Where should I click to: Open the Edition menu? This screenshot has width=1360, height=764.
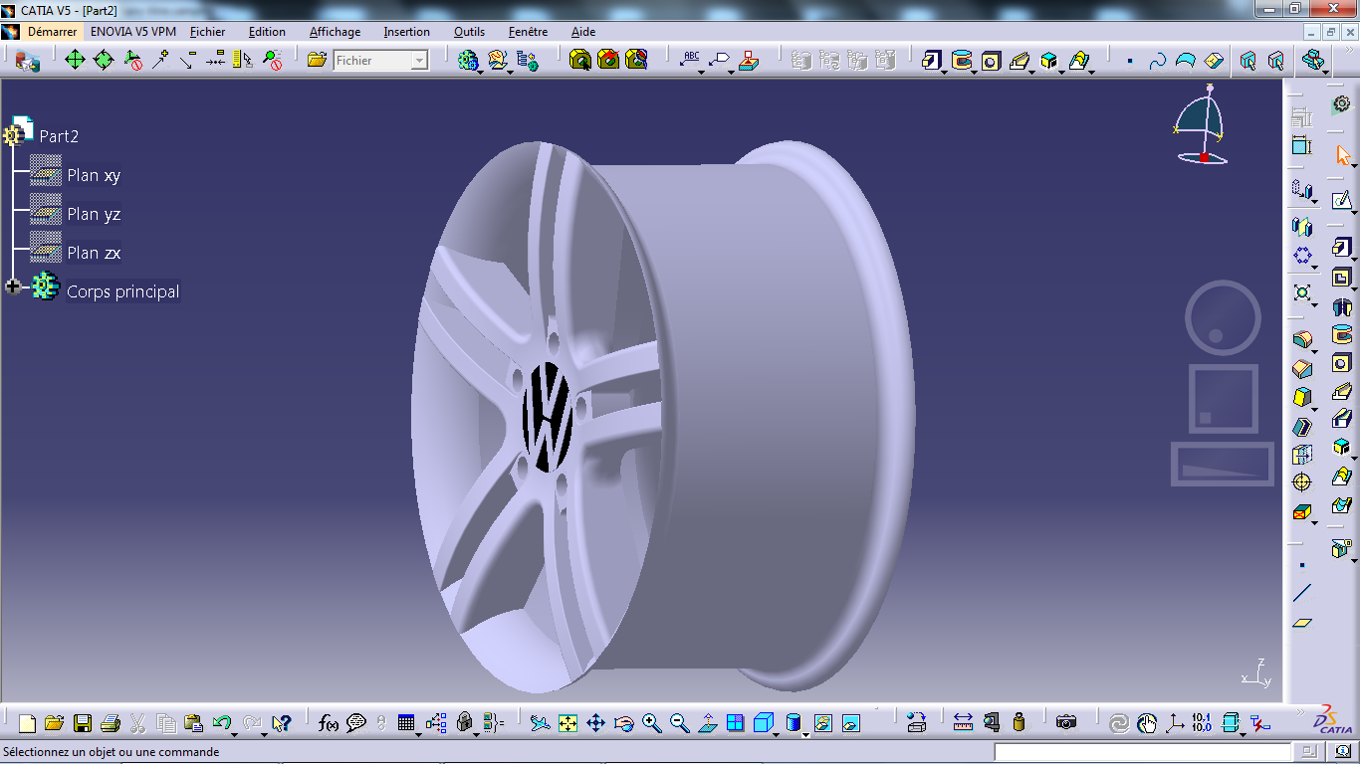[x=267, y=32]
